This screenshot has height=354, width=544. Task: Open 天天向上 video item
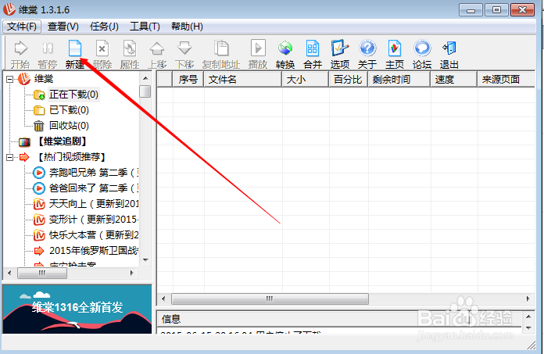pyautogui.click(x=94, y=203)
